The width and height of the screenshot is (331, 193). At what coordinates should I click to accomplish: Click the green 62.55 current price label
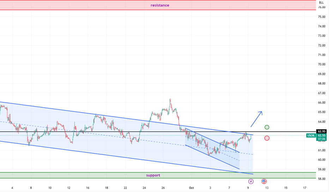click(x=321, y=135)
